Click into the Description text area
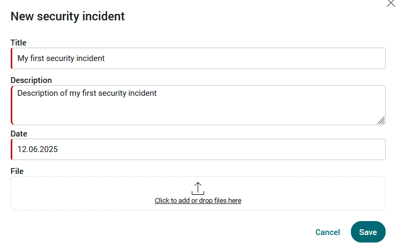 (198, 105)
